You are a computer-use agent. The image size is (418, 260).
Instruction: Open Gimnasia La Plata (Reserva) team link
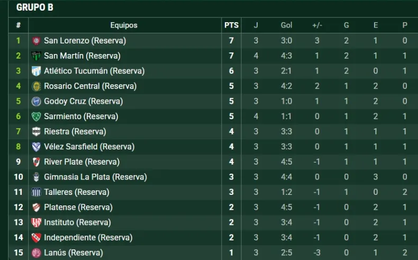pos(95,177)
